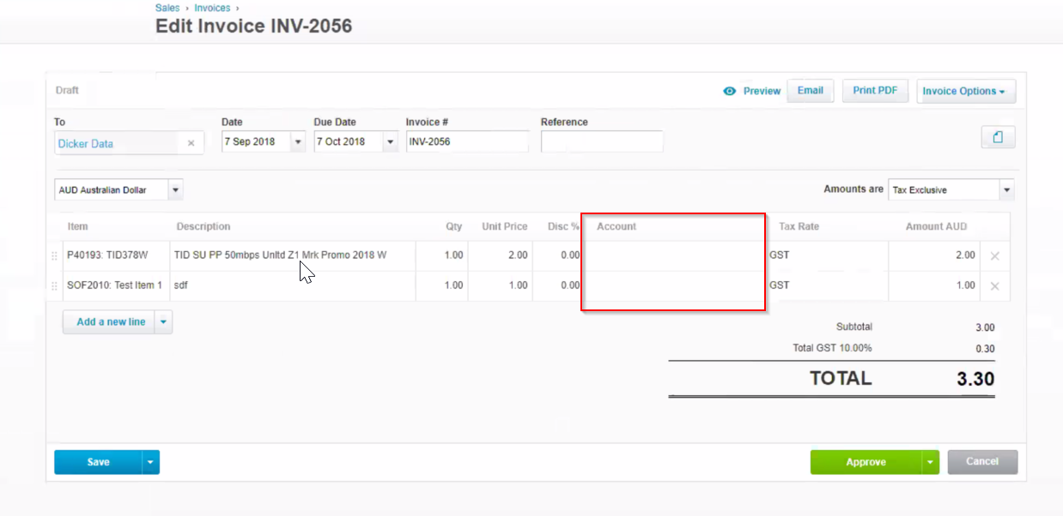Click the Email button
1063x516 pixels.
click(811, 90)
